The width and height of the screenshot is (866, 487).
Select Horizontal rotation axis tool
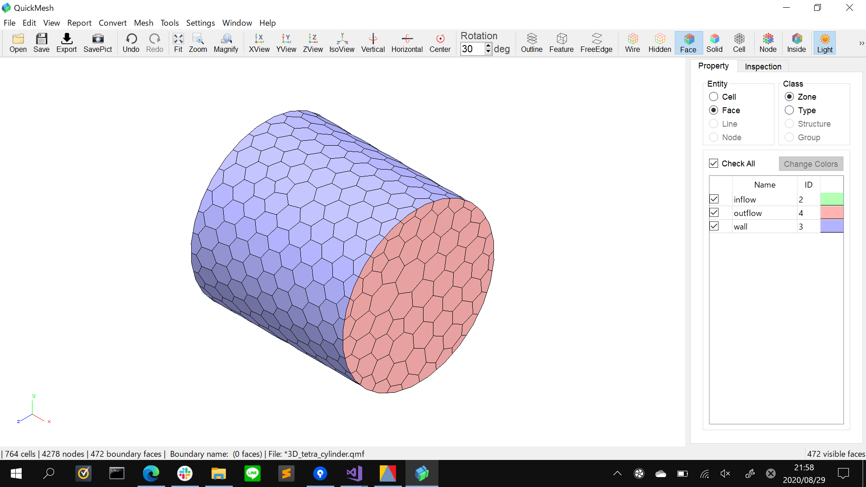407,43
